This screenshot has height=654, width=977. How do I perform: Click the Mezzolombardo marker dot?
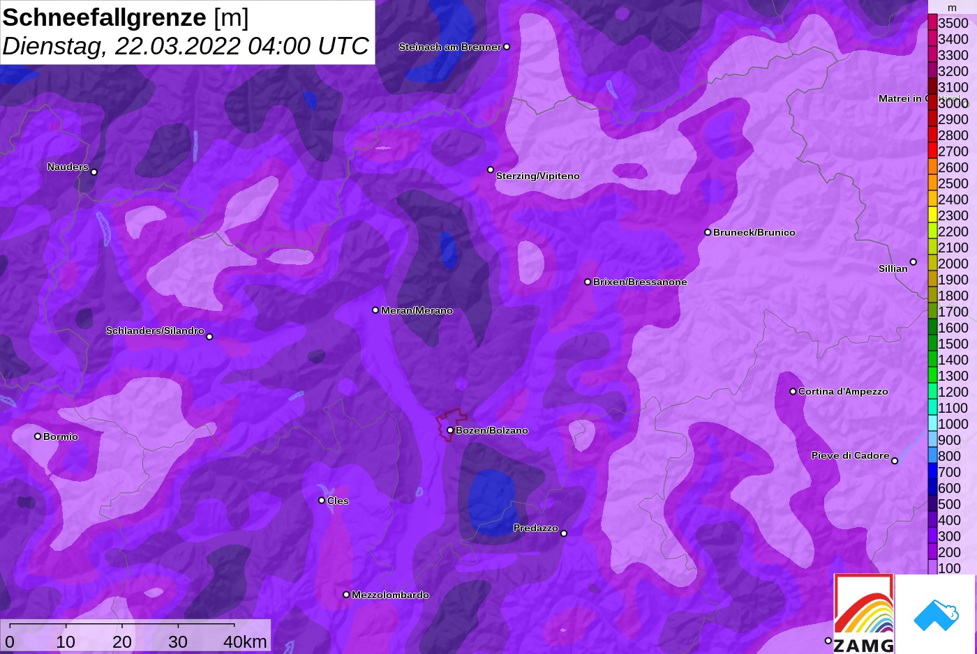[x=346, y=595]
